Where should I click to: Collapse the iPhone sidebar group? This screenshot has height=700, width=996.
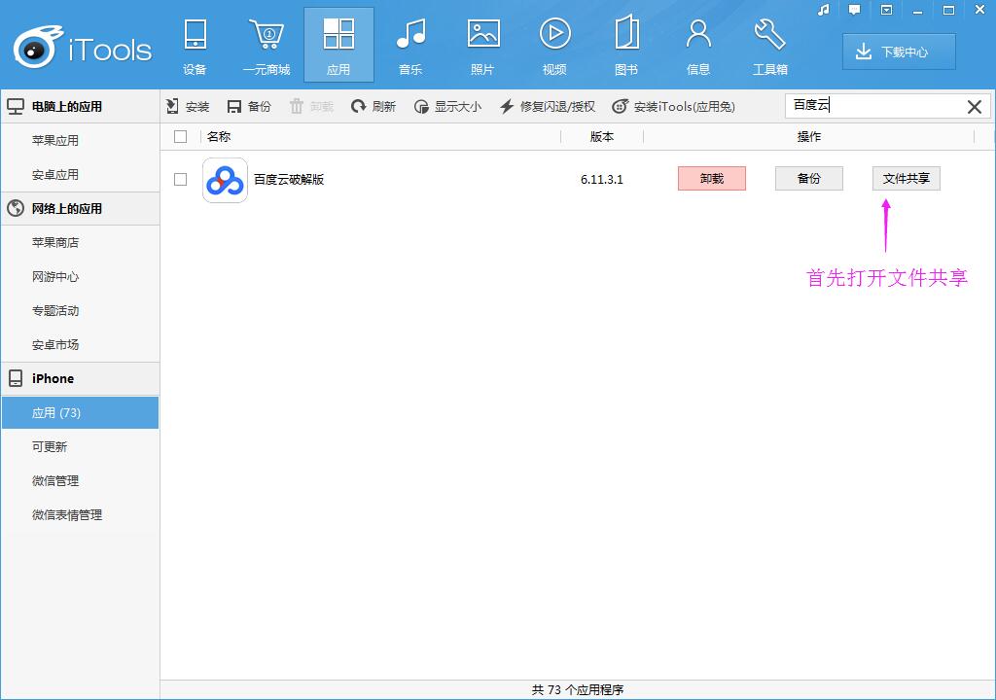(80, 378)
